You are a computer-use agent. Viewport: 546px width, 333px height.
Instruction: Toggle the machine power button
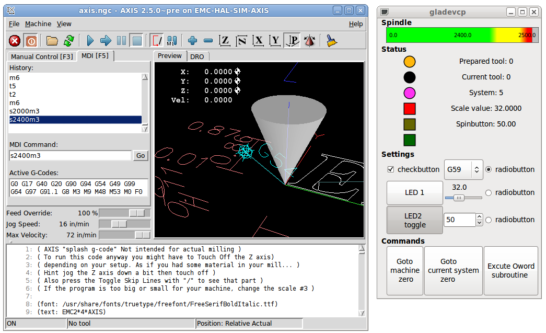pos(31,41)
